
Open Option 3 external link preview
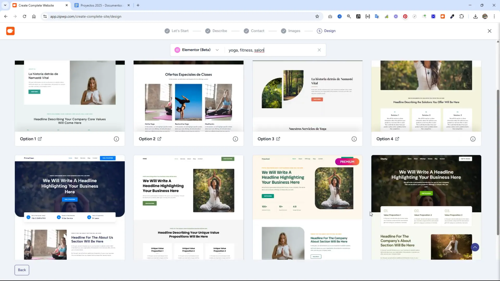(x=278, y=139)
